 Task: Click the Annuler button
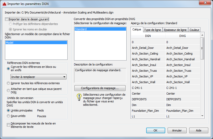tap(177, 130)
